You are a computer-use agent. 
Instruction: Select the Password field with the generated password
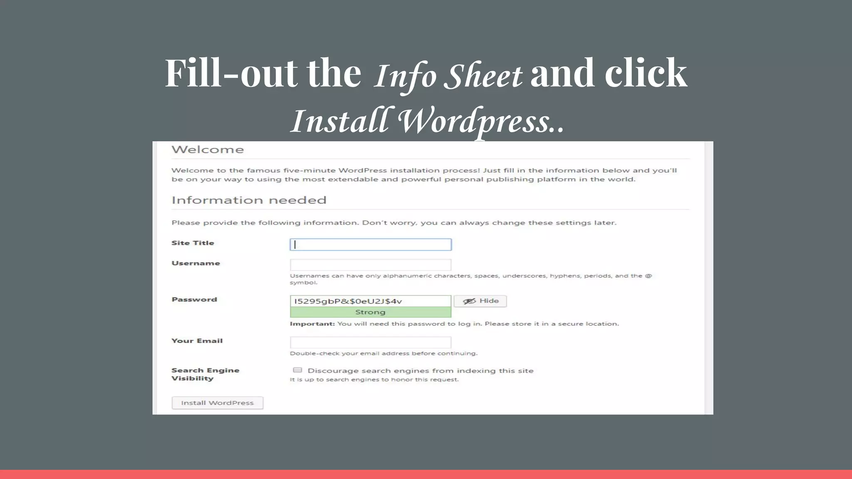(371, 301)
